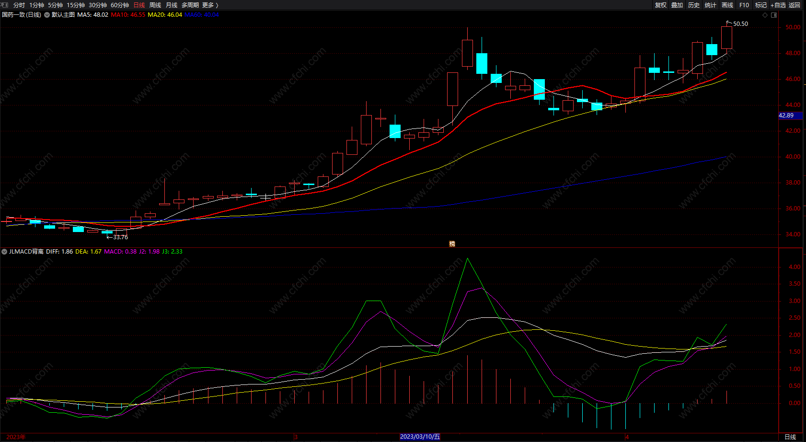Viewport: 806px width, 442px height.
Task: Click the J2: 1.98 value label
Action: 149,252
